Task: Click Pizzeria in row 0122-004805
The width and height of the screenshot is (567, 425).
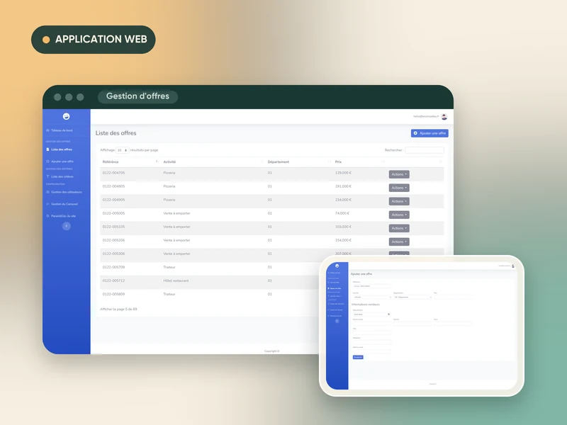Action: 169,186
